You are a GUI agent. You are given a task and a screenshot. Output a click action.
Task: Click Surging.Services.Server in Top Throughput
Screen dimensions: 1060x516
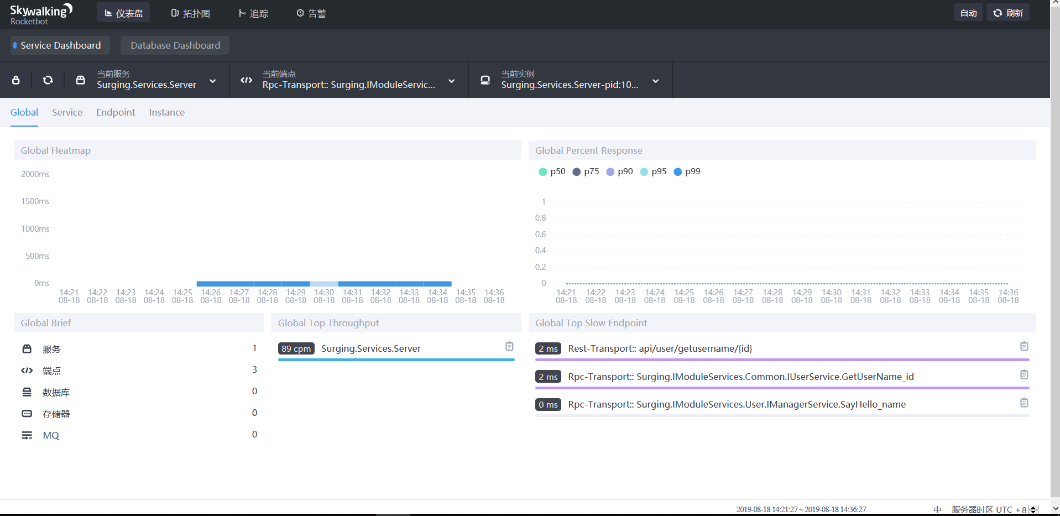point(371,348)
